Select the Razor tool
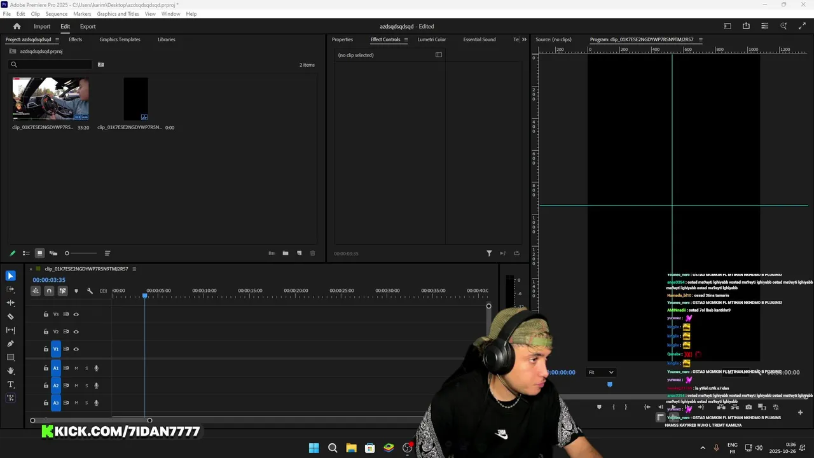 [10, 316]
